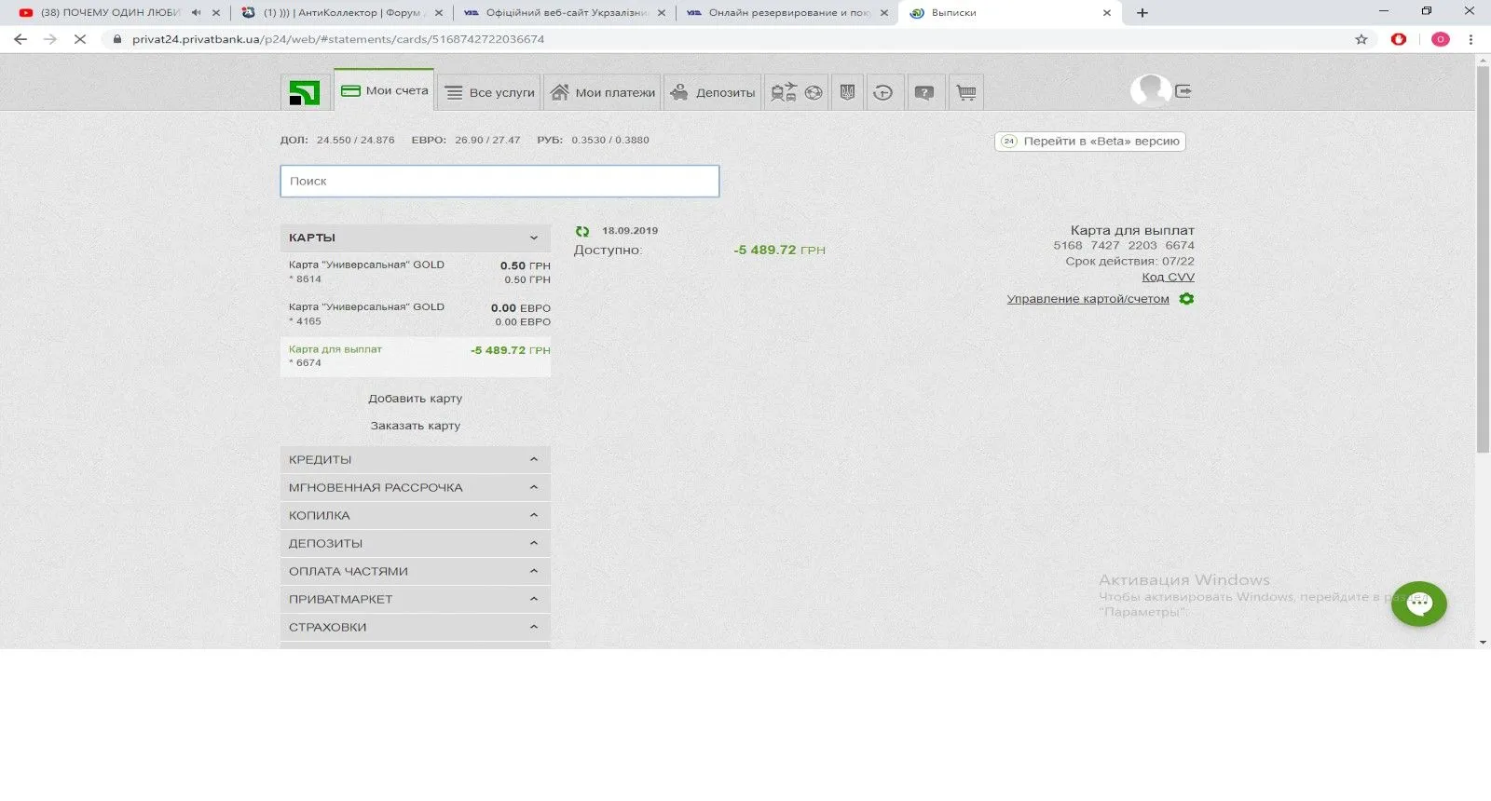Open the help question mark icon
Image resolution: width=1491 pixels, height=801 pixels.
[923, 92]
